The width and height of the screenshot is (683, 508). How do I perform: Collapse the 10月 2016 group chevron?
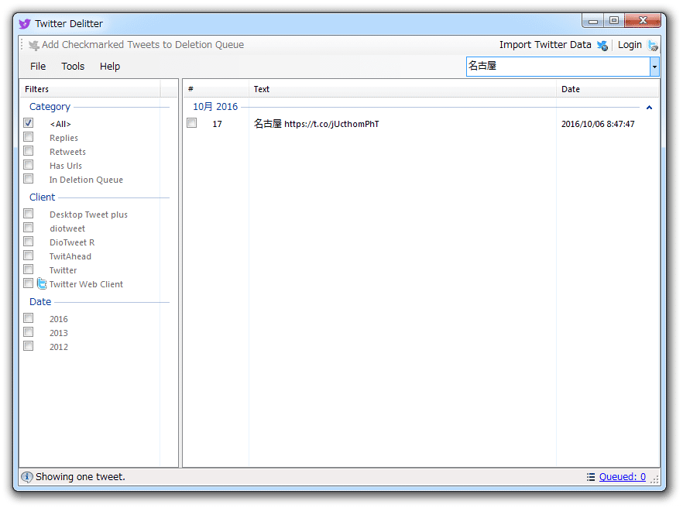649,107
